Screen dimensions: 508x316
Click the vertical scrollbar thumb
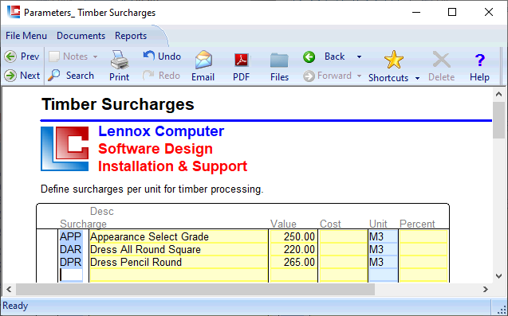click(x=499, y=120)
